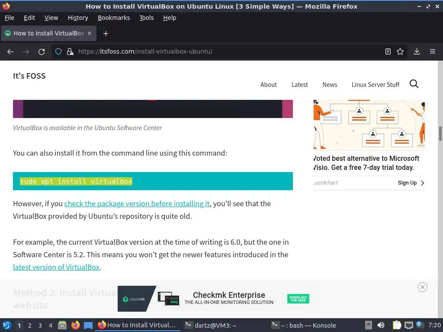Click the removable media eject tray icon
This screenshot has height=332, width=443.
(x=368, y=325)
